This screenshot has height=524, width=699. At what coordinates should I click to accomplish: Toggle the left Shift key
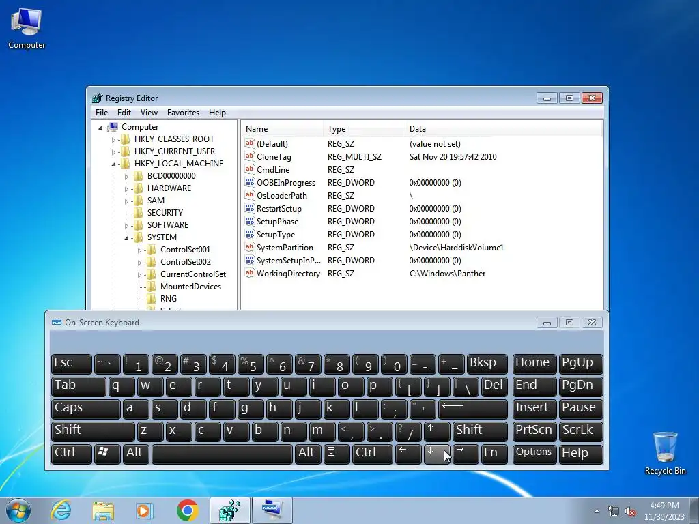93,431
